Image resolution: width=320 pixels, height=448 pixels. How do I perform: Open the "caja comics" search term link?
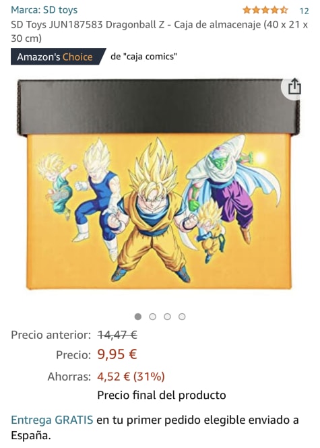(x=143, y=57)
